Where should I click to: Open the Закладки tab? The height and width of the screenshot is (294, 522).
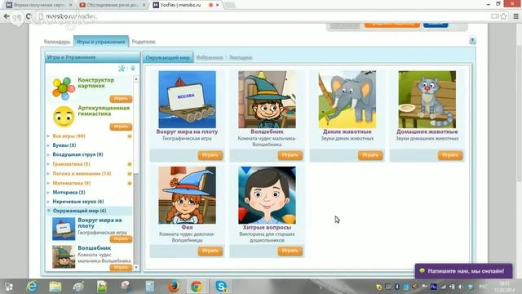tap(241, 57)
